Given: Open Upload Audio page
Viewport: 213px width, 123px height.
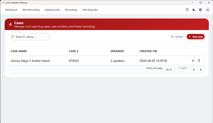Looking at the screenshot, I should pyautogui.click(x=52, y=10).
